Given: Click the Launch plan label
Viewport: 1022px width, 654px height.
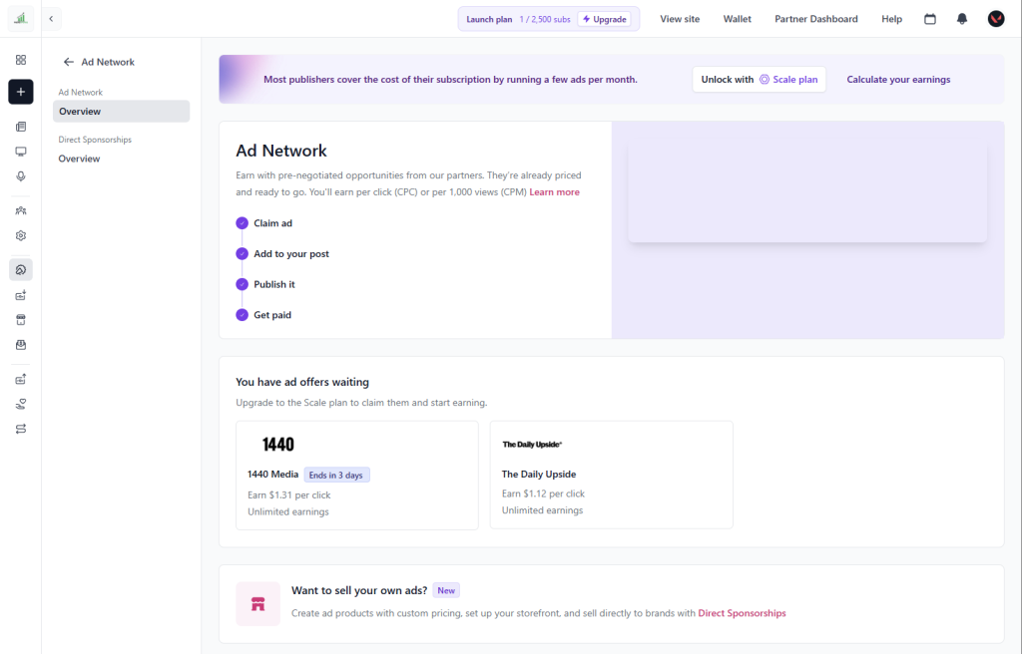Looking at the screenshot, I should (x=489, y=20).
